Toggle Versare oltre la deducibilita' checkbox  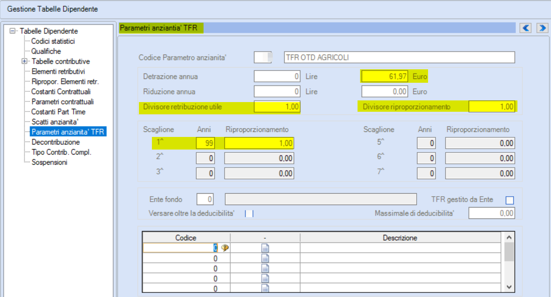tap(249, 213)
